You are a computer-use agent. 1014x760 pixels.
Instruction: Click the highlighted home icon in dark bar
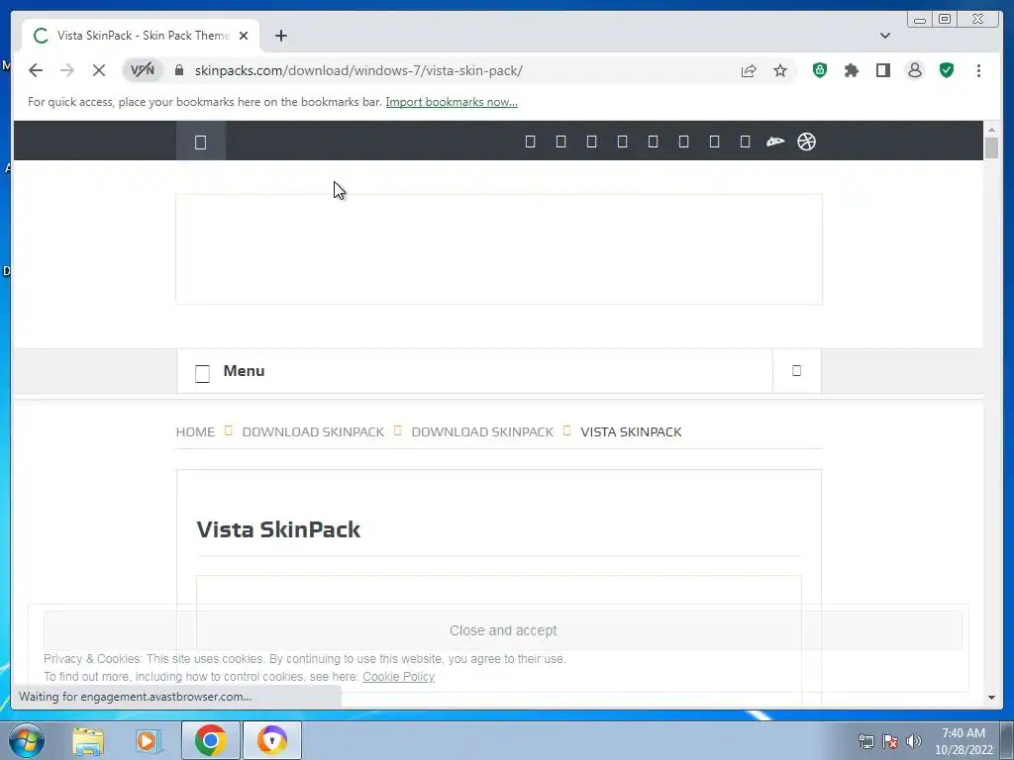click(200, 142)
